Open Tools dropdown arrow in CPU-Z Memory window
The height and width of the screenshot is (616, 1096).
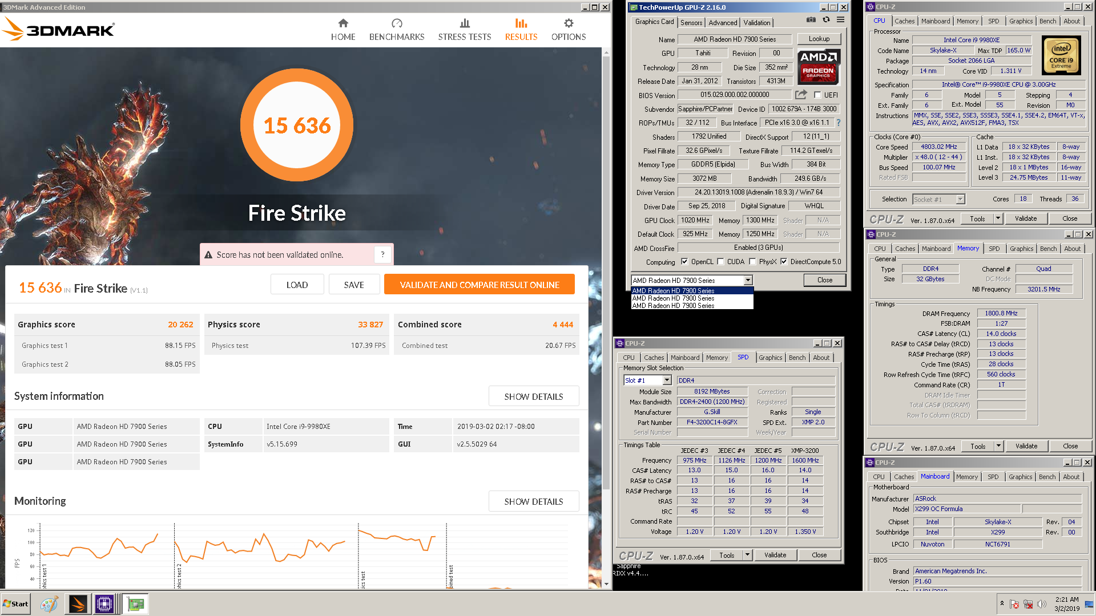click(998, 446)
